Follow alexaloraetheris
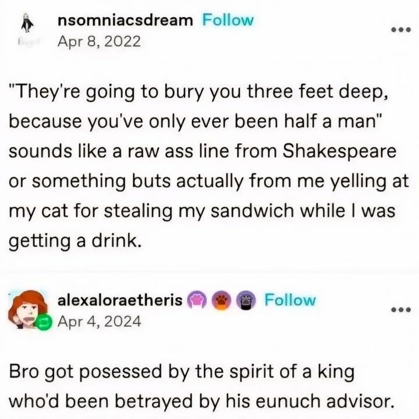This screenshot has height=419, width=419. 290,300
